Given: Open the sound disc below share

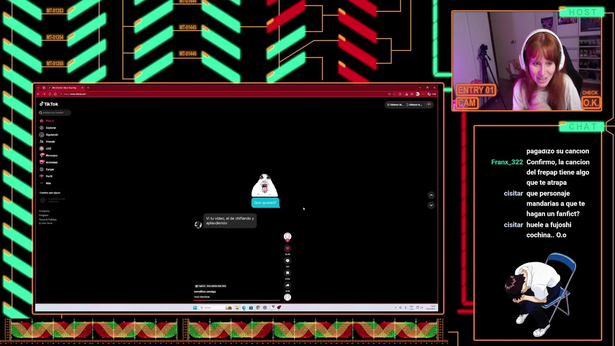Looking at the screenshot, I should (x=287, y=297).
